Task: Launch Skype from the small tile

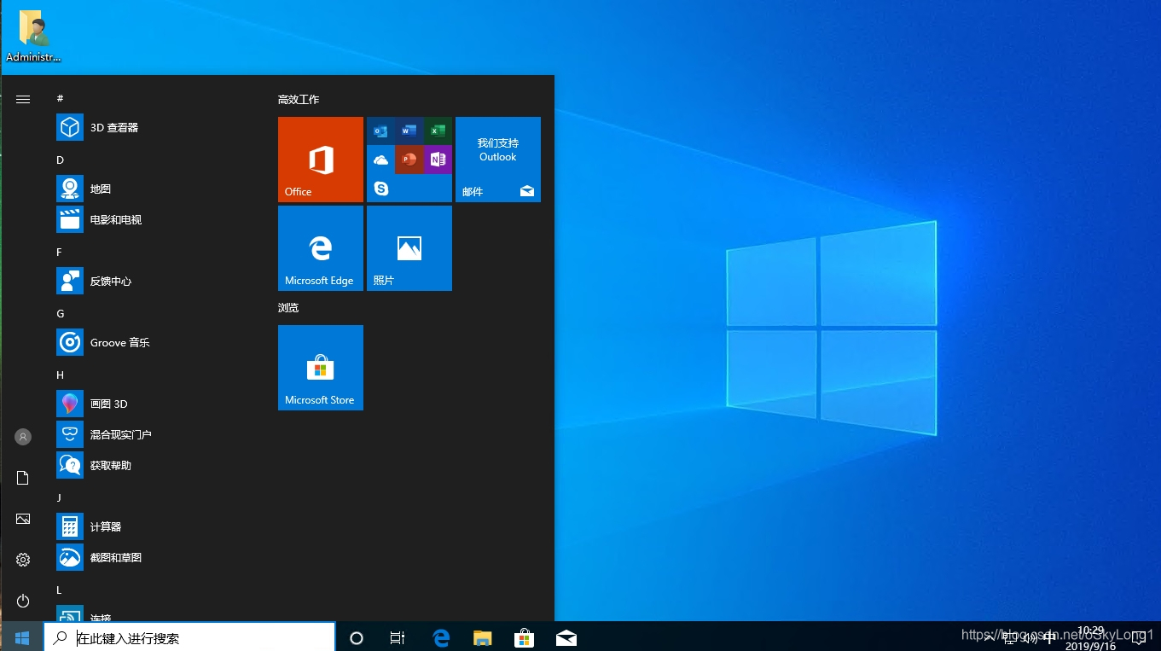Action: tap(380, 189)
